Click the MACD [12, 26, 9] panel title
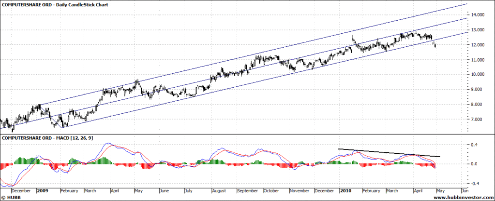Viewport: 495px width, 201px height. click(47, 138)
